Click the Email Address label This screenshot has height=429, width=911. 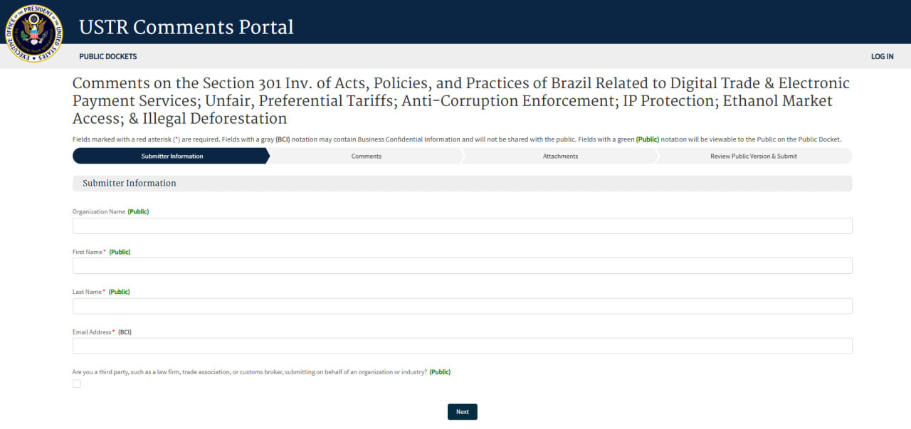coord(93,332)
